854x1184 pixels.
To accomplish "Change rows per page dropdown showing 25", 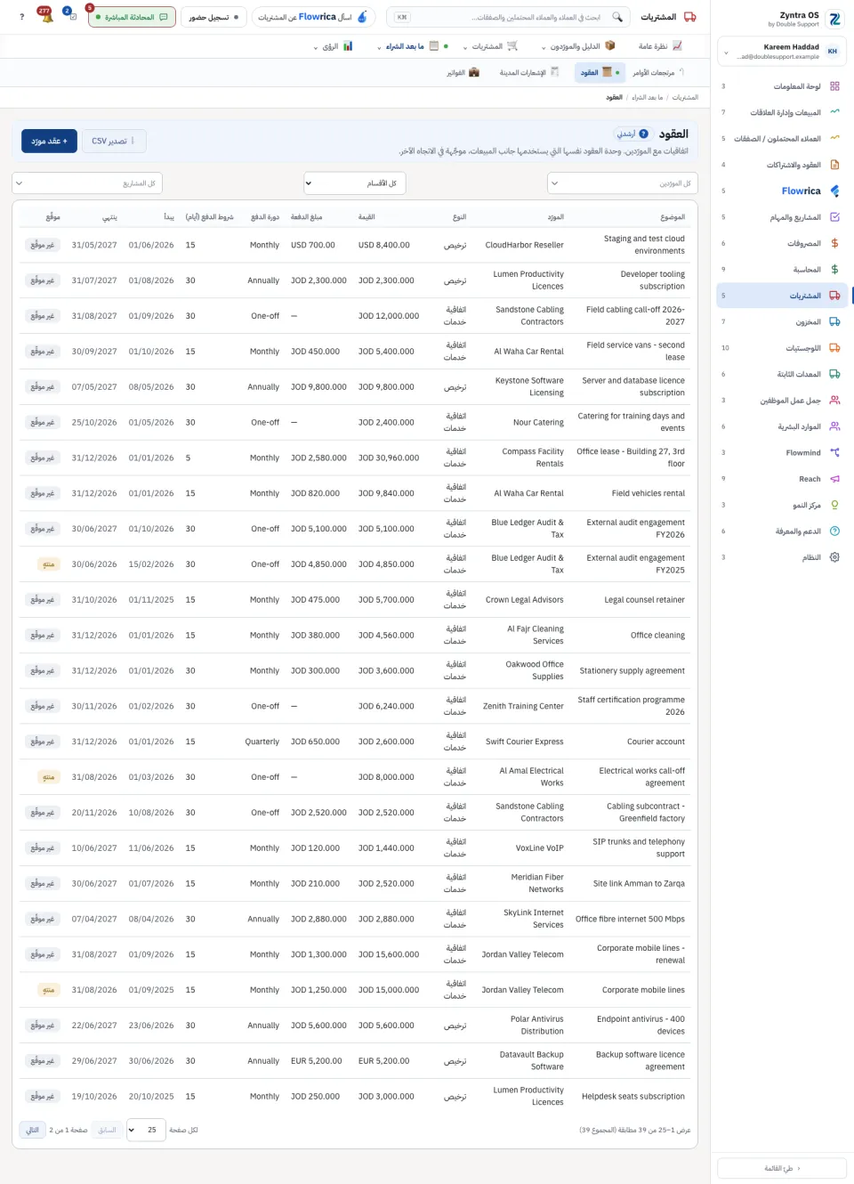I will pos(144,1130).
